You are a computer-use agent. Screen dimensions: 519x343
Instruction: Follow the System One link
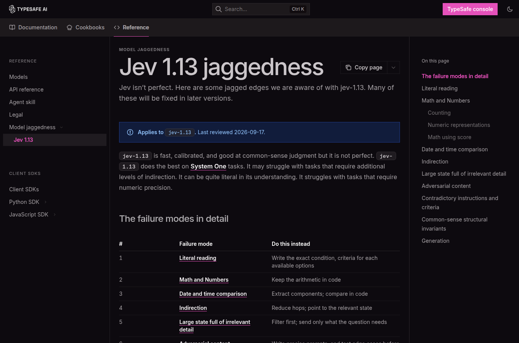pos(208,167)
